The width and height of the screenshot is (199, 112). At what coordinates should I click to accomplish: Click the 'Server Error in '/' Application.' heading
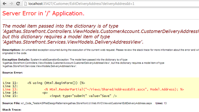coord(44,13)
